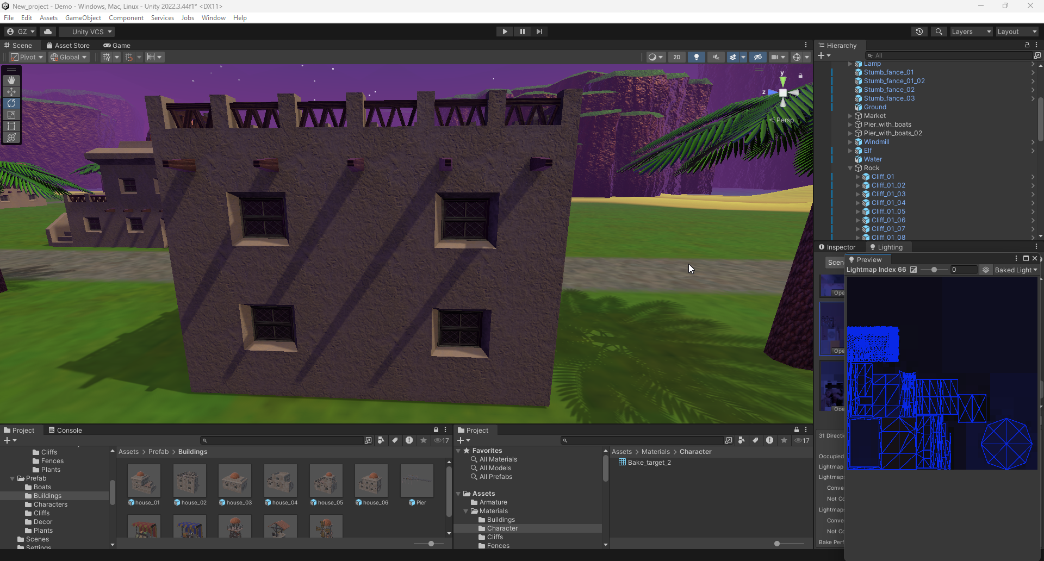Toggle scene lighting bulb button

(697, 57)
